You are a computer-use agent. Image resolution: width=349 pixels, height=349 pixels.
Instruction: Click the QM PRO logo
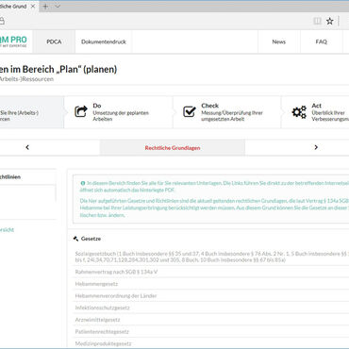(13, 42)
